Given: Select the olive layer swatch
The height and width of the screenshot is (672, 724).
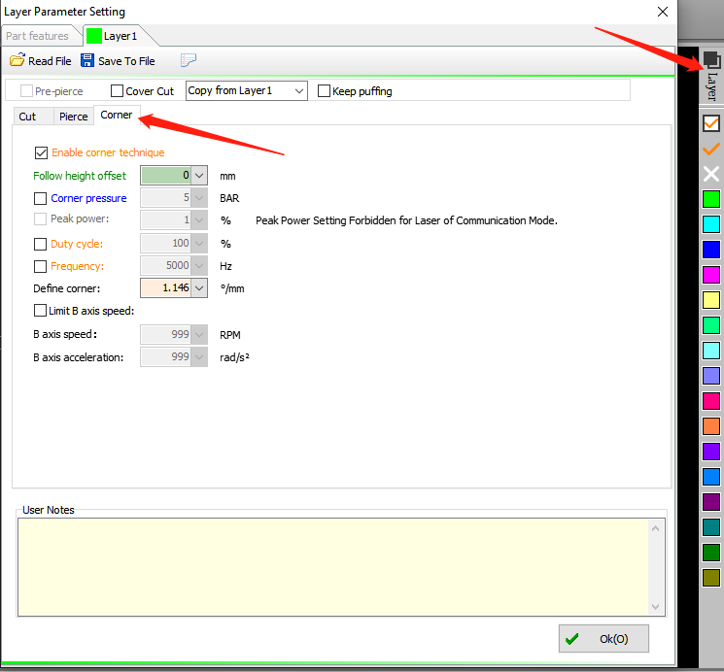Looking at the screenshot, I should pyautogui.click(x=711, y=578).
